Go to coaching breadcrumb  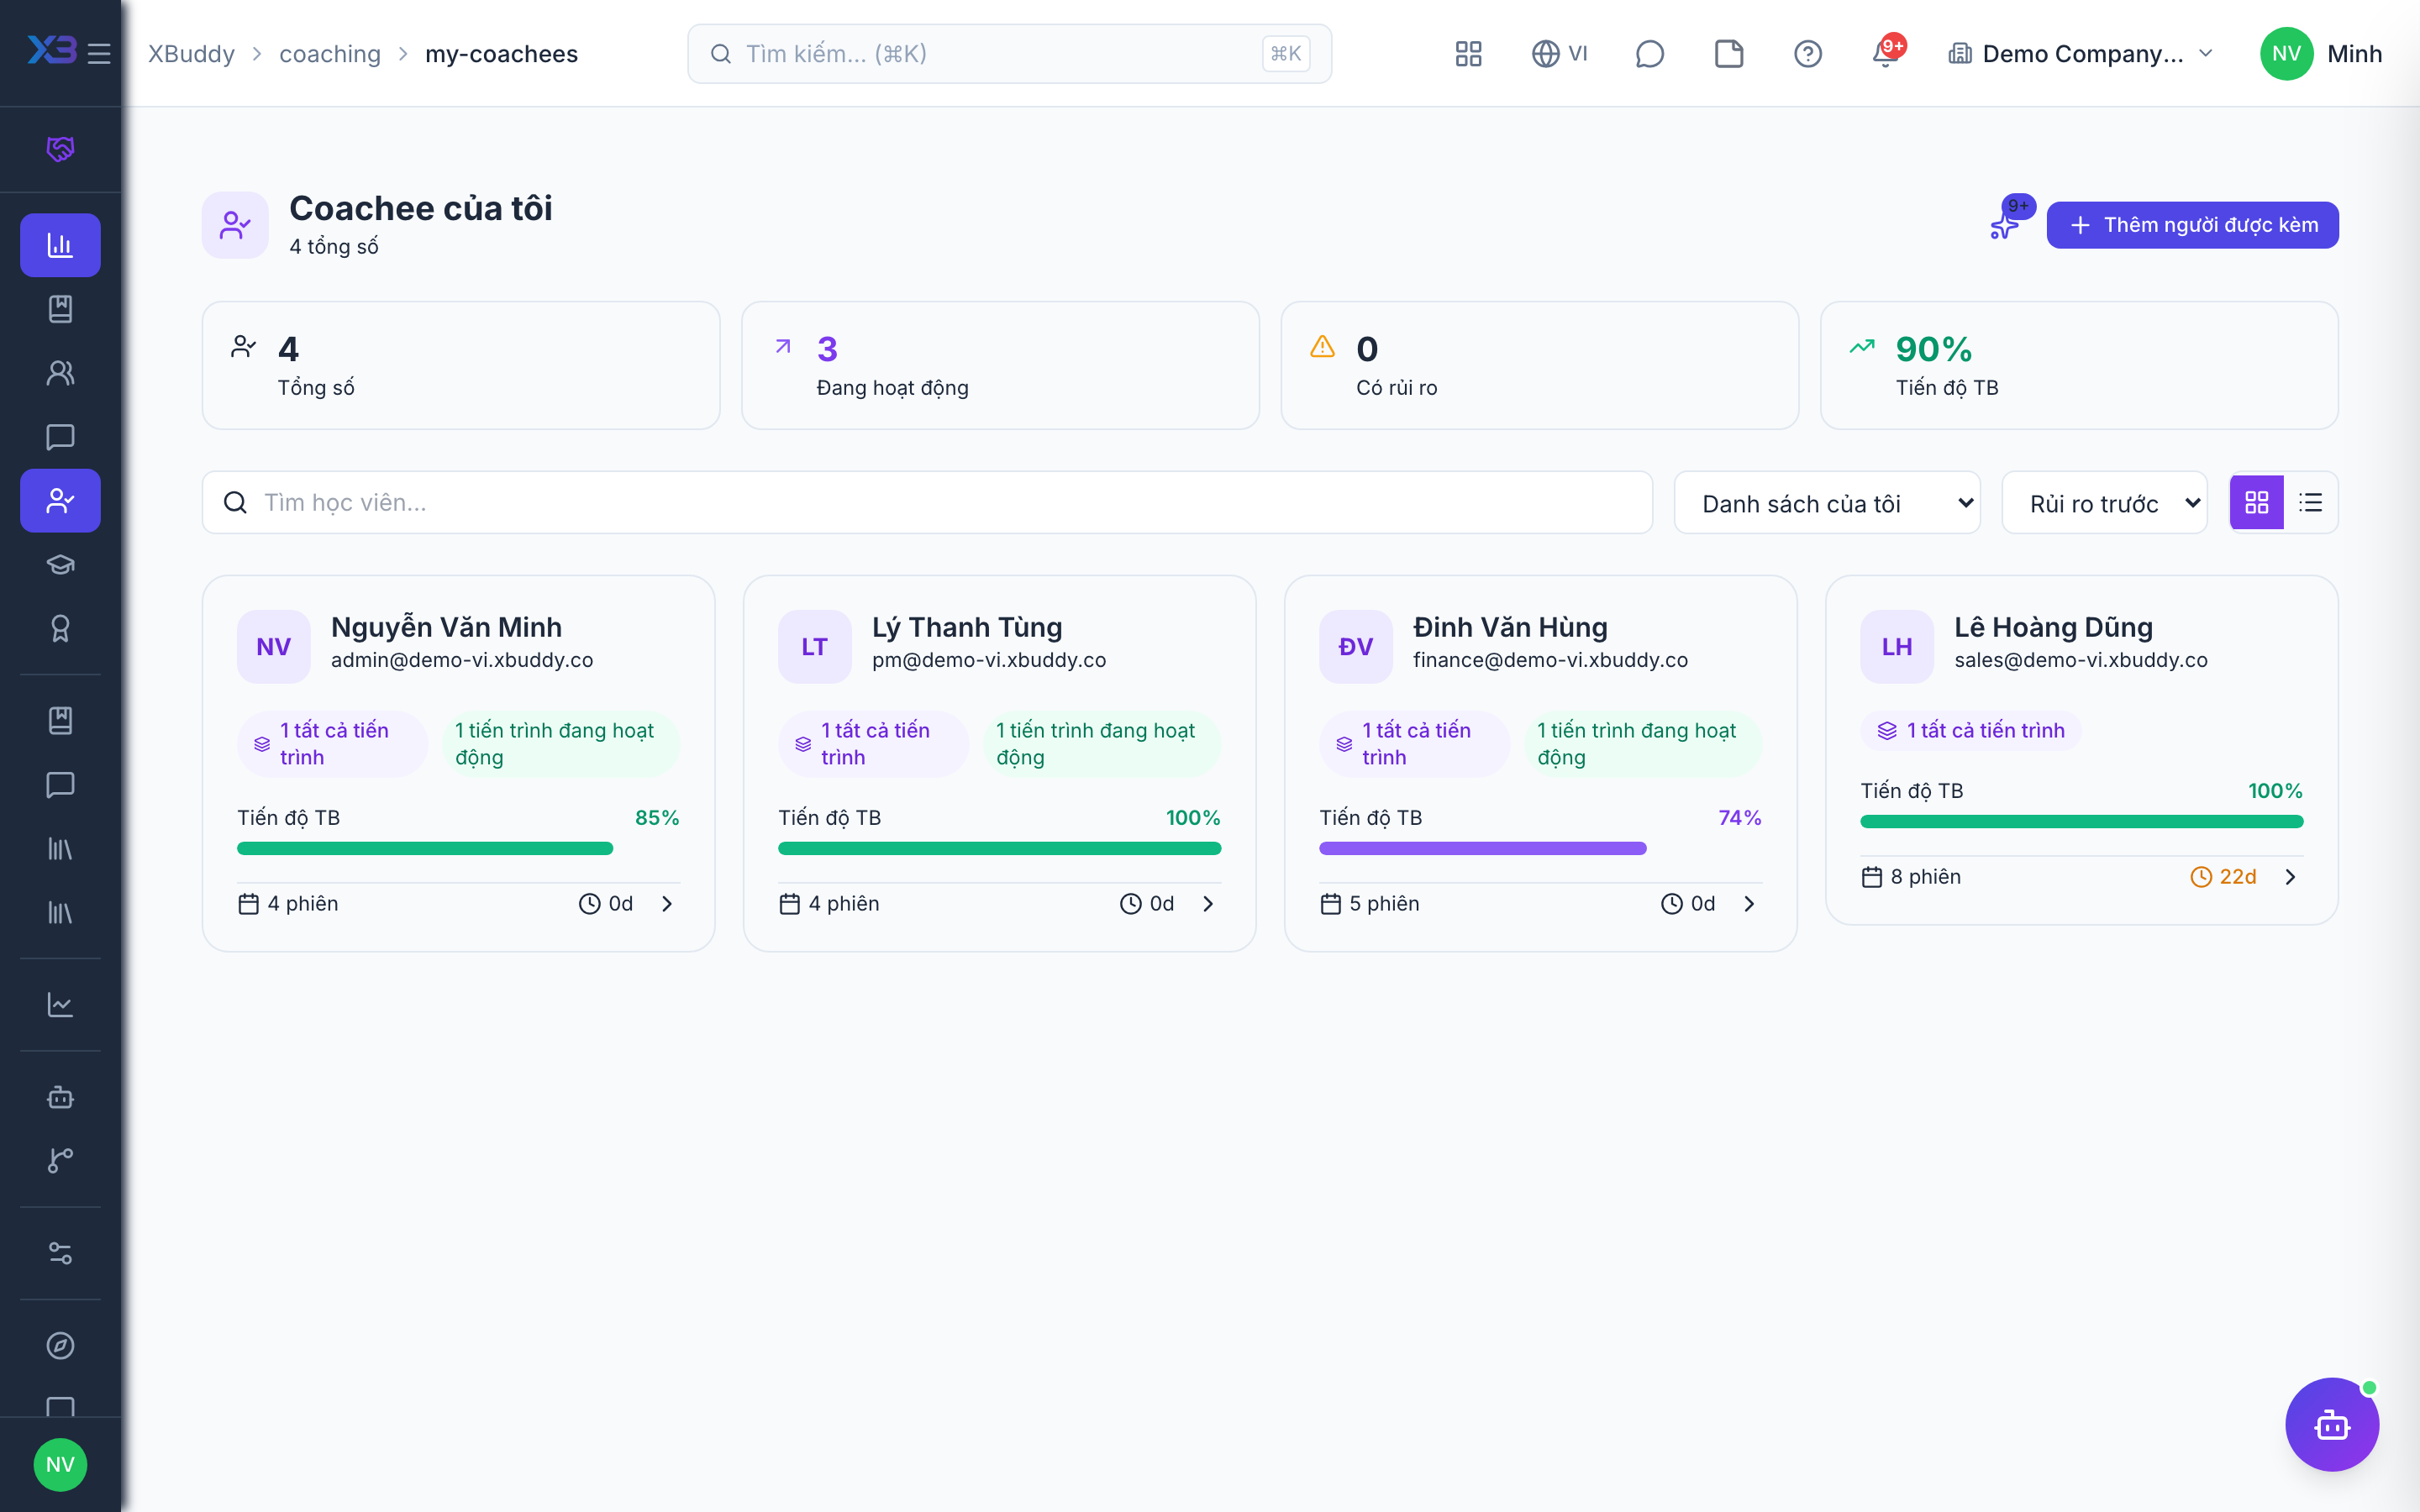coord(330,54)
